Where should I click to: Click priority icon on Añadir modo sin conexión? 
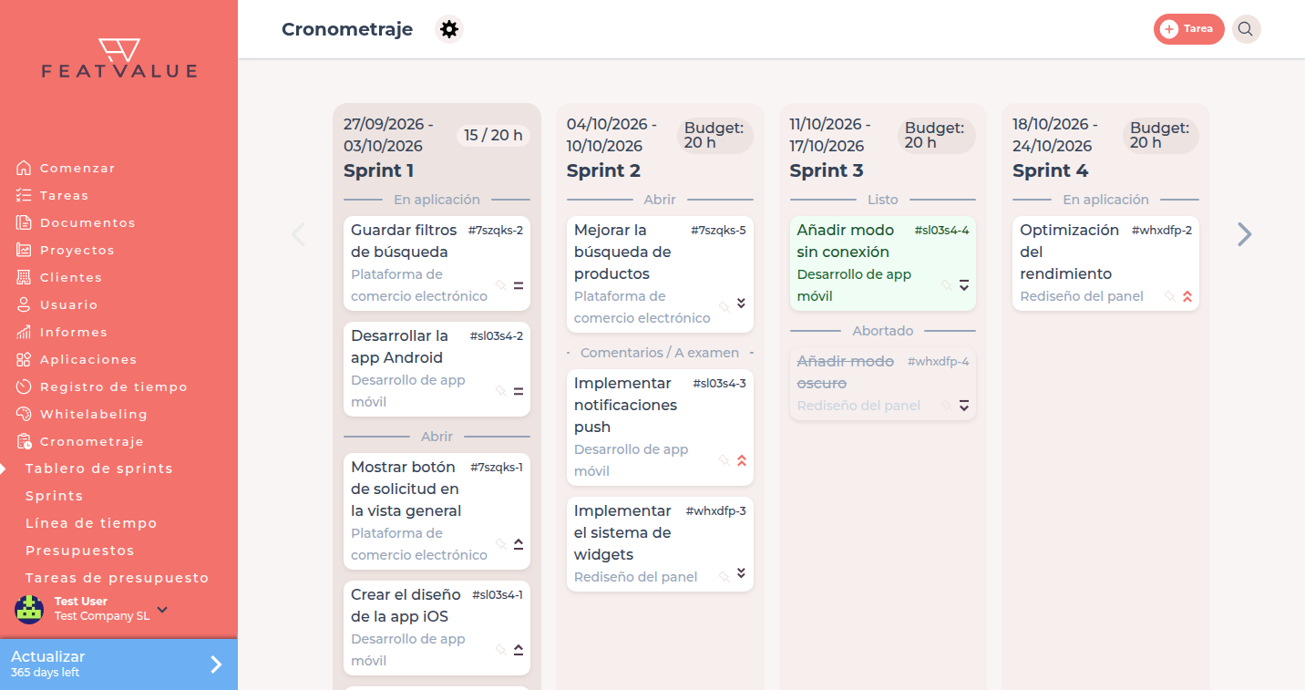point(964,285)
